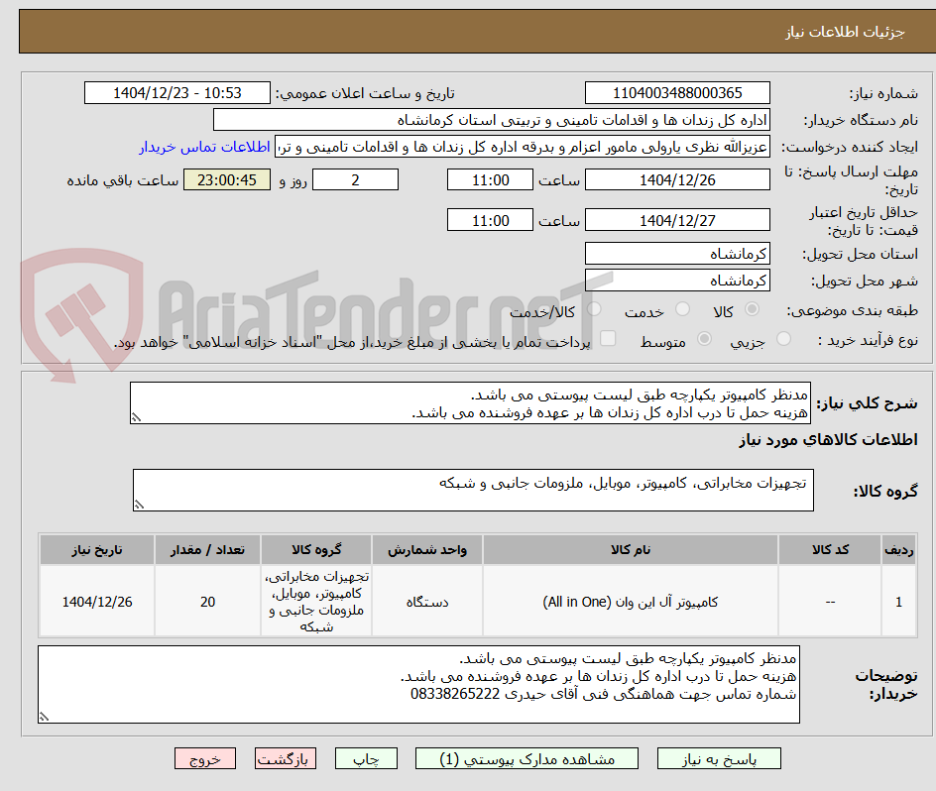The width and height of the screenshot is (936, 791).
Task: Click the remaining days field showing 2
Action: pyautogui.click(x=355, y=179)
